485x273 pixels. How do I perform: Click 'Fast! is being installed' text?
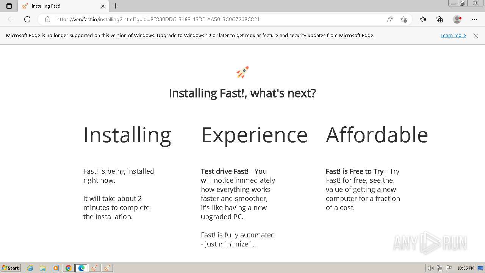[119, 171]
